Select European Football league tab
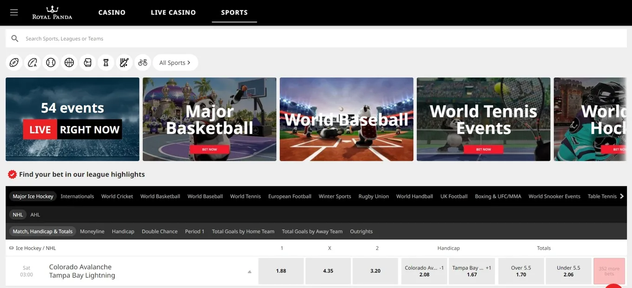The height and width of the screenshot is (288, 632). (x=290, y=196)
